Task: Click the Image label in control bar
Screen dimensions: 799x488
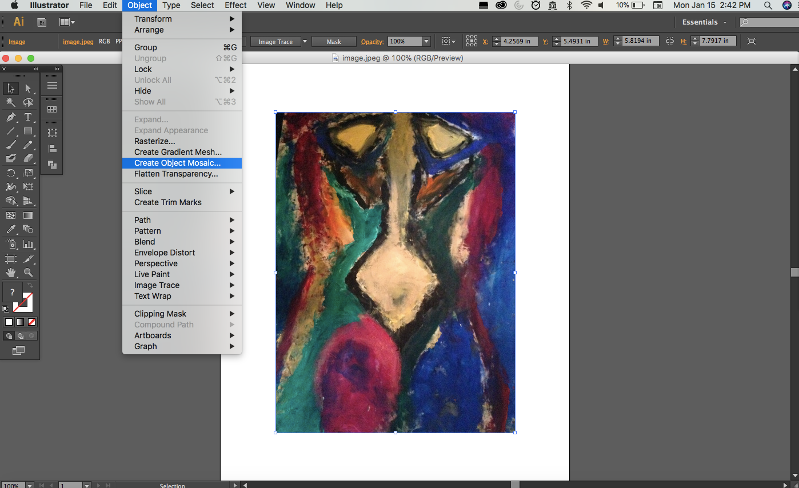Action: tap(17, 42)
